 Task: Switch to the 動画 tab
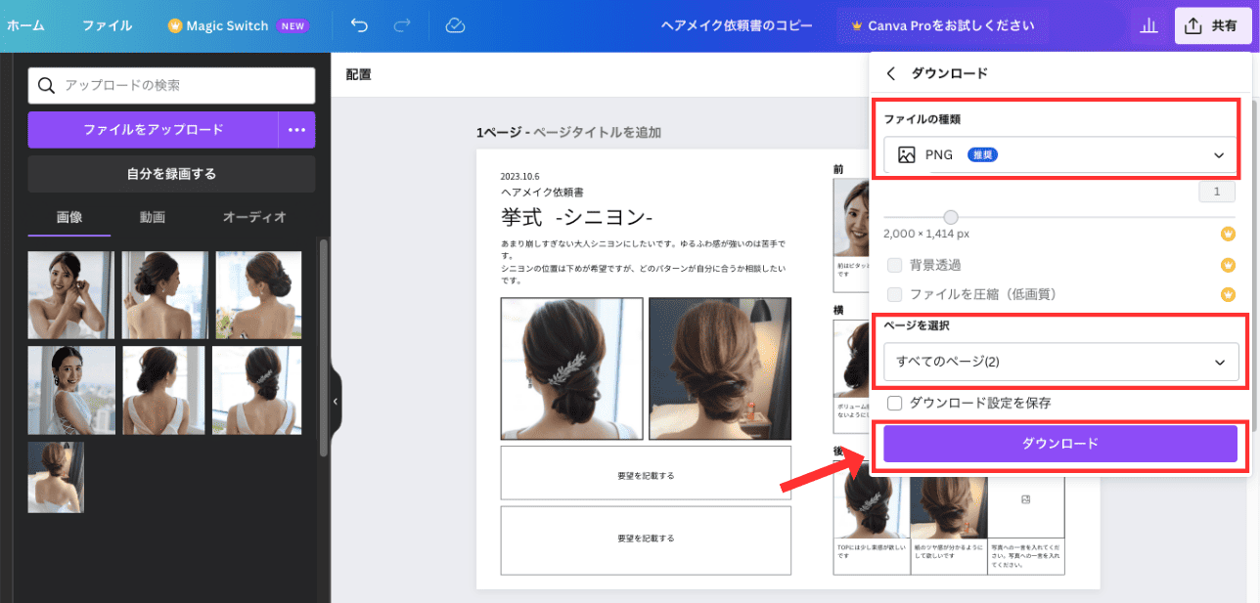152,217
